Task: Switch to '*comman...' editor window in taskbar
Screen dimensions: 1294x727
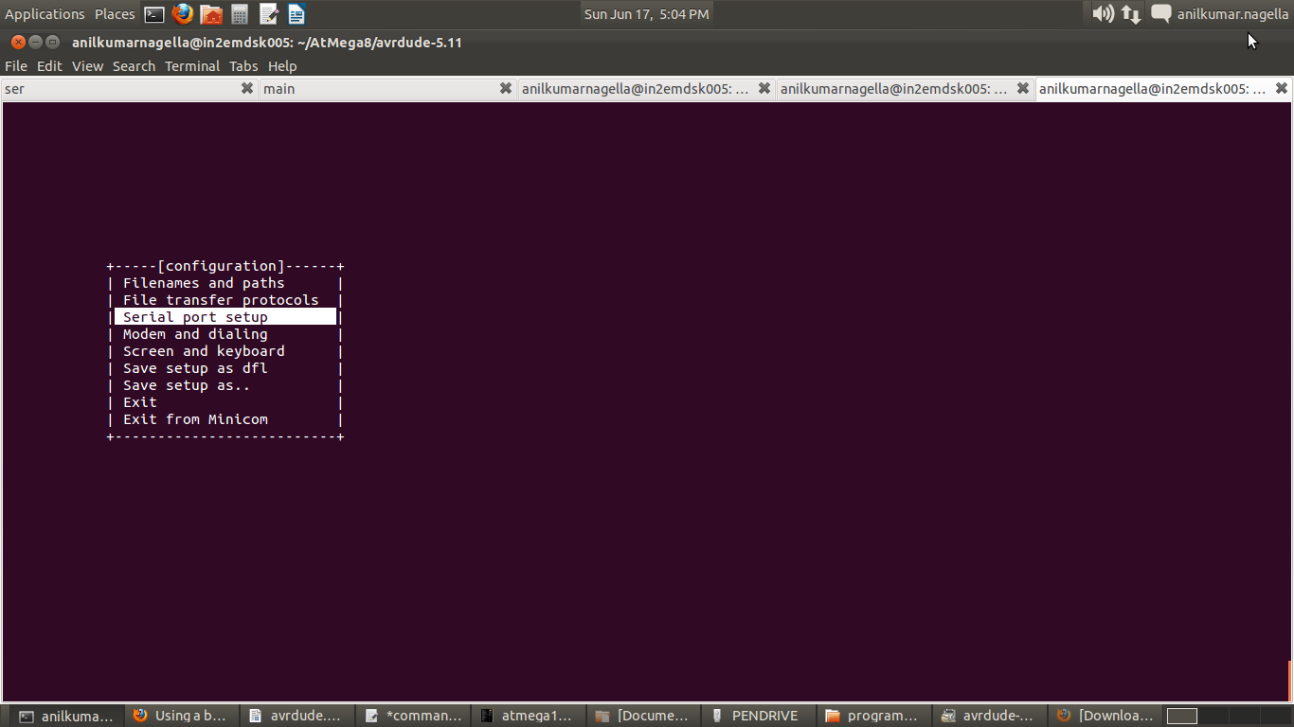Action: point(411,716)
